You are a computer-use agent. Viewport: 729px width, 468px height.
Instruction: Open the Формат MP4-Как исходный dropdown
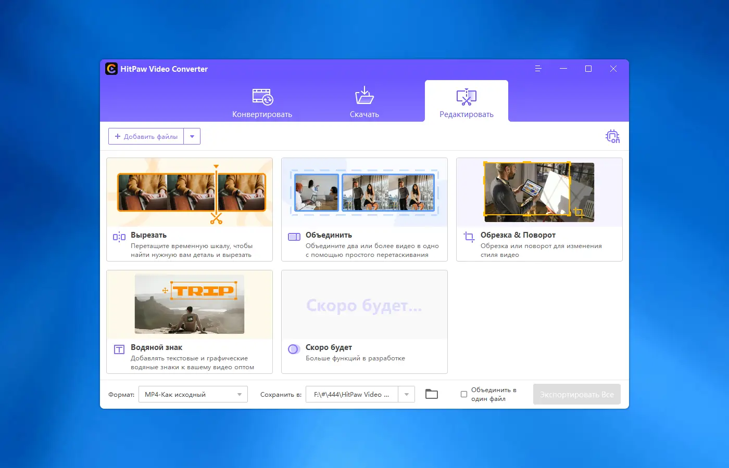(x=193, y=394)
